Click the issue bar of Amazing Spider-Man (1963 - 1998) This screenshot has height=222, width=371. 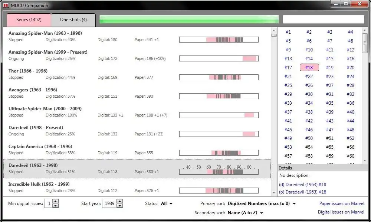[x=219, y=40]
